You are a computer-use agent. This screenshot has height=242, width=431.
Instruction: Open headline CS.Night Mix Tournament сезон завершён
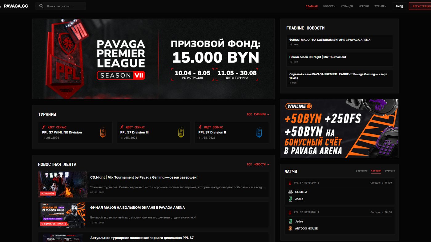144,177
